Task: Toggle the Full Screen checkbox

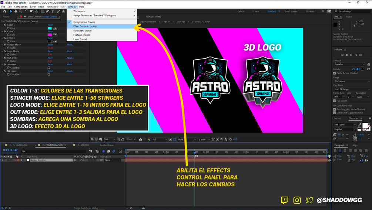Action: [x=335, y=101]
